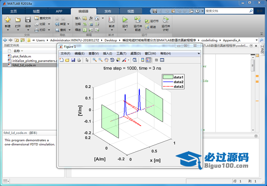The height and width of the screenshot is (186, 267).
Task: Click the Go To (转至) button
Action: tap(60, 24)
